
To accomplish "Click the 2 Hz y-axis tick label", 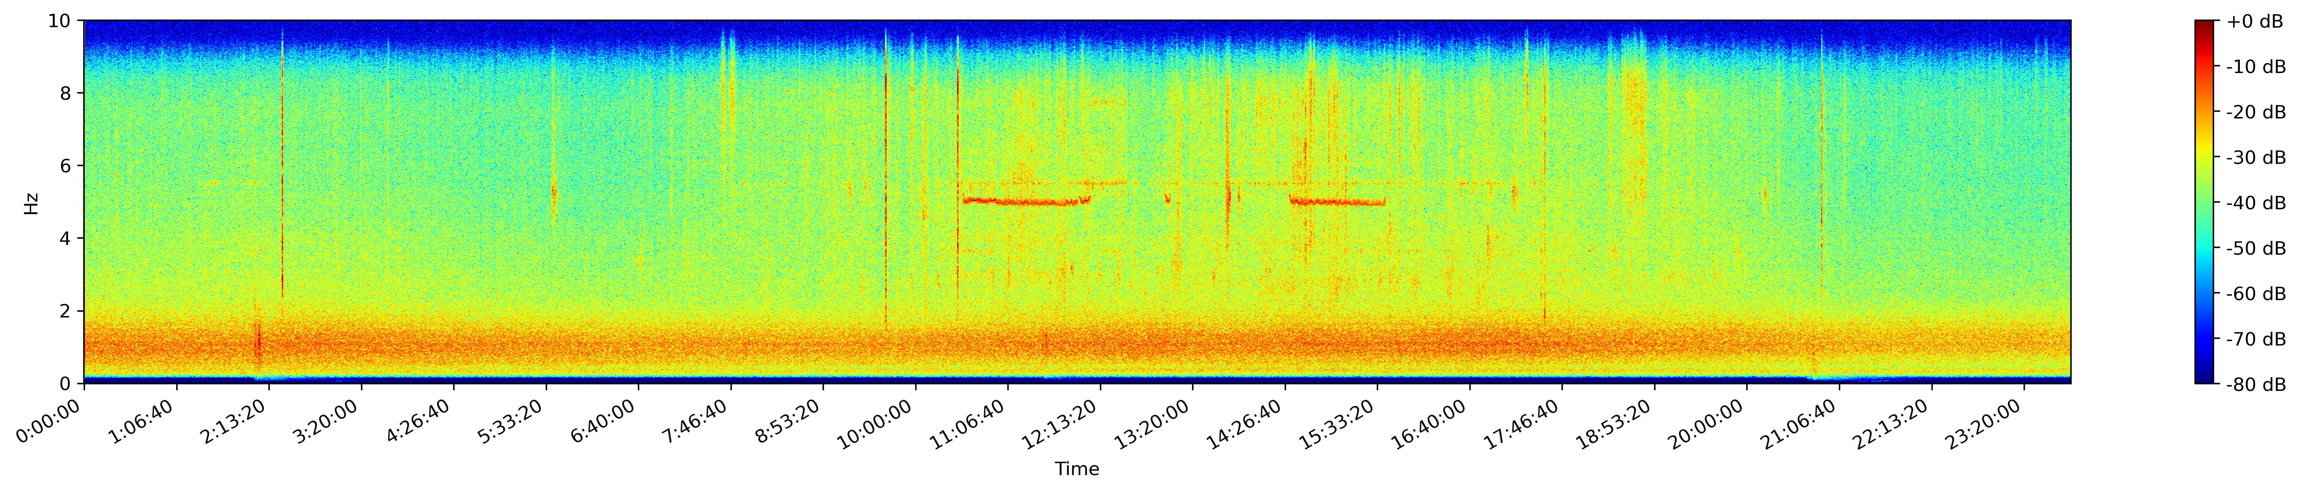I will tap(67, 311).
